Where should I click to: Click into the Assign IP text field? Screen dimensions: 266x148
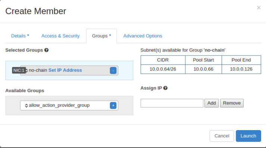coord(172,103)
